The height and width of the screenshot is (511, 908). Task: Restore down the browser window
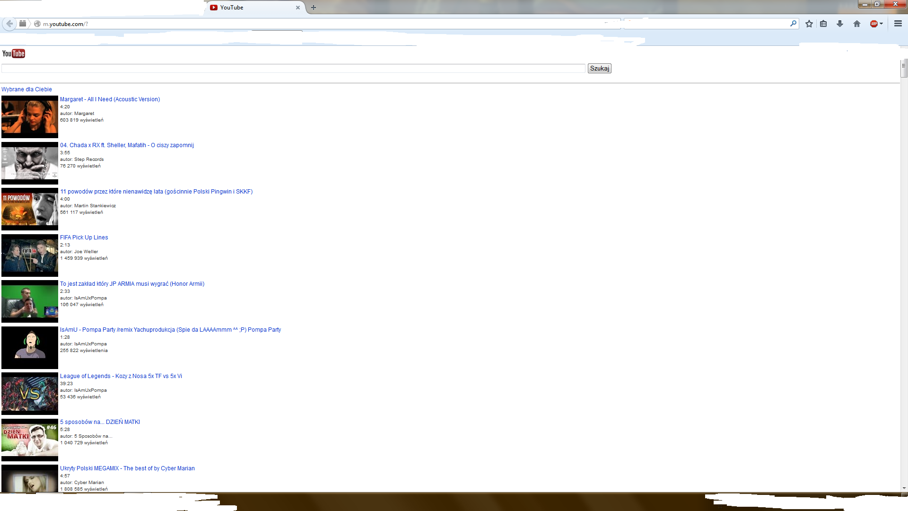(x=877, y=4)
